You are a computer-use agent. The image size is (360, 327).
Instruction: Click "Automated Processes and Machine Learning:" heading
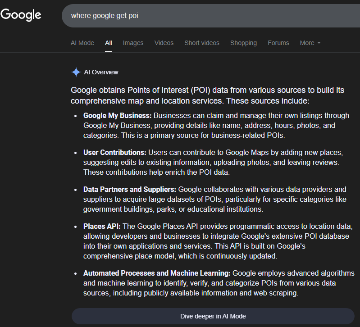[x=157, y=273]
